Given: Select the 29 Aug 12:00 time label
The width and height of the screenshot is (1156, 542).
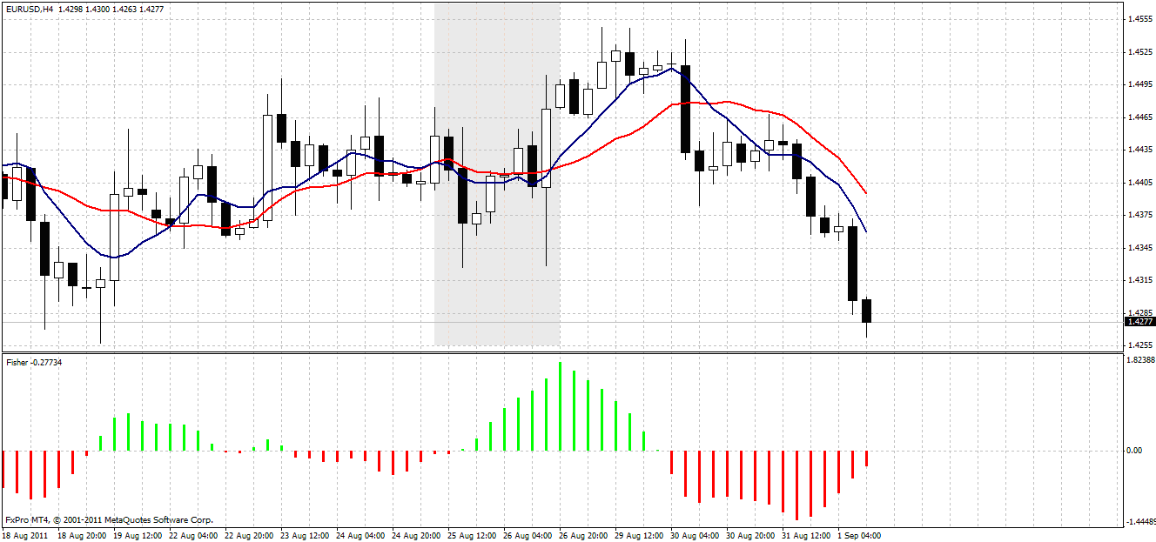Looking at the screenshot, I should click(x=638, y=535).
